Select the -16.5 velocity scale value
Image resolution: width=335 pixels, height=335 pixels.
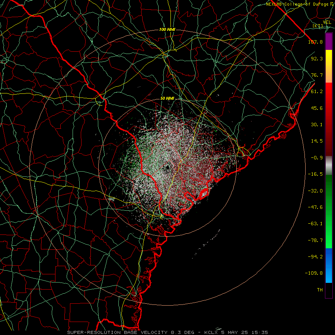(315, 174)
